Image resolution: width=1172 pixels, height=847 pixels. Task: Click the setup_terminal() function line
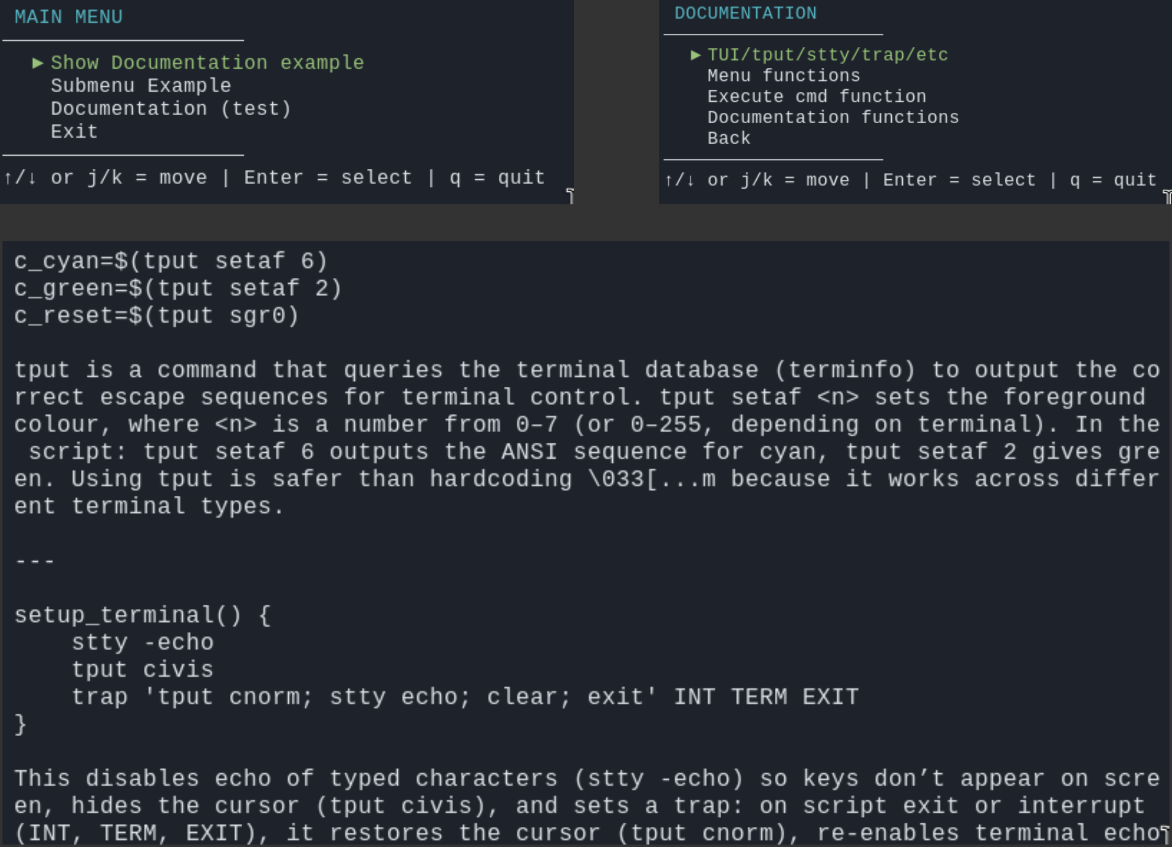[143, 615]
